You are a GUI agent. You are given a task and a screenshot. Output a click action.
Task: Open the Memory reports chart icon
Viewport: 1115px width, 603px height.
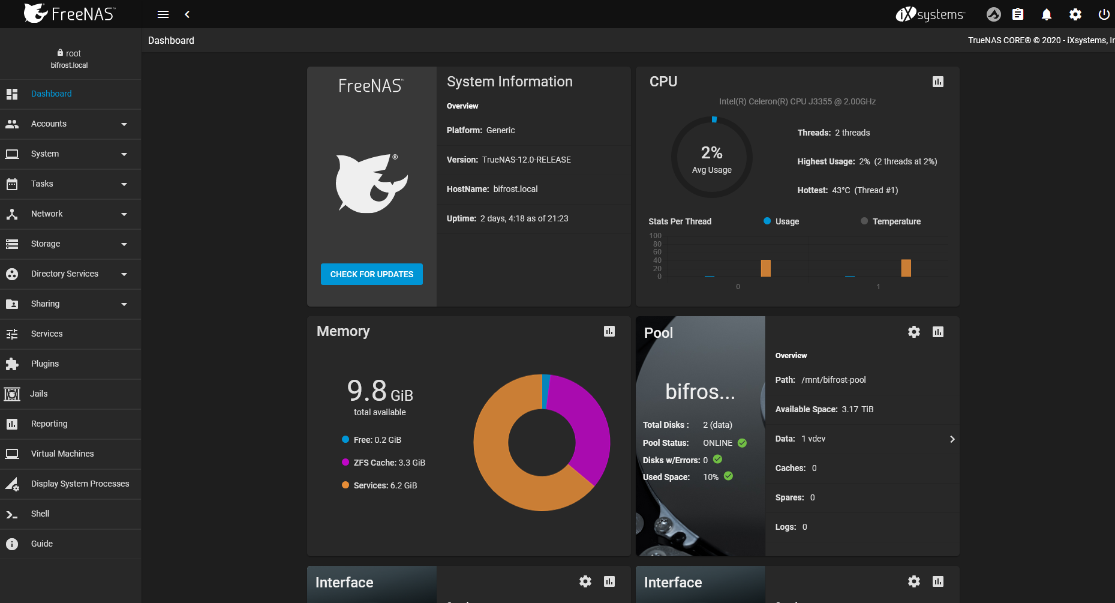point(609,331)
